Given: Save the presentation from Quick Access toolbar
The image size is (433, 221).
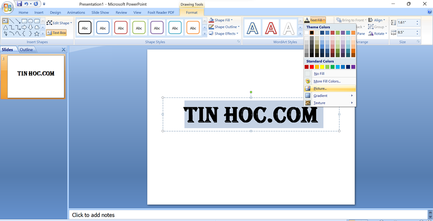Looking at the screenshot, I should pyautogui.click(x=20, y=4).
